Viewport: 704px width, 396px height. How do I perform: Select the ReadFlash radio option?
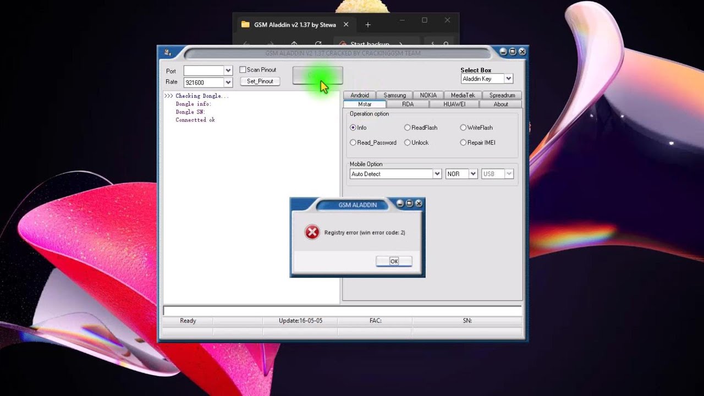[x=408, y=128]
